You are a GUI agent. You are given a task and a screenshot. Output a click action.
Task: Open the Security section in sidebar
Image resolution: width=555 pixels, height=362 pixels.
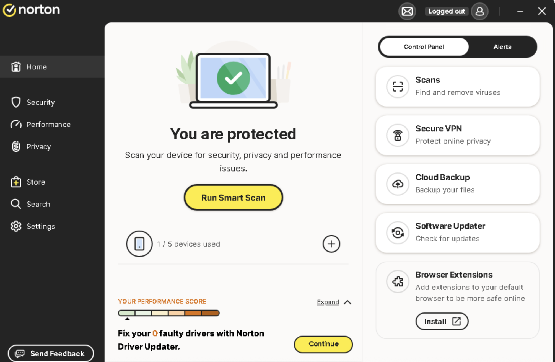click(x=40, y=102)
